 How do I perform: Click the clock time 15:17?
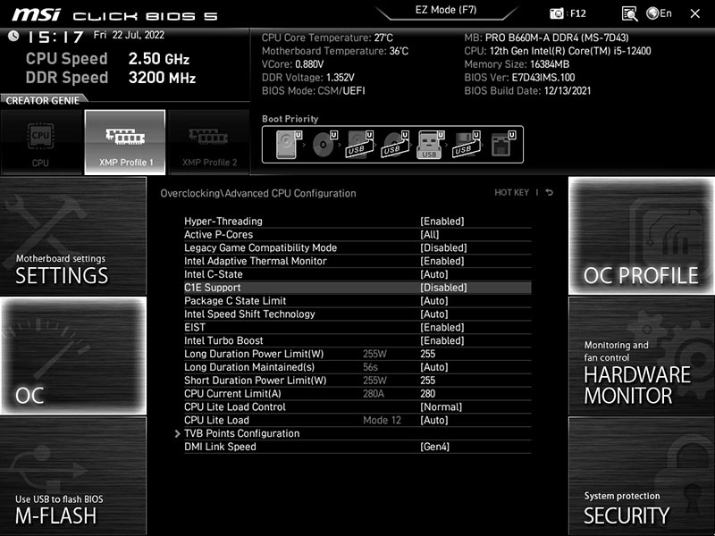[55, 37]
